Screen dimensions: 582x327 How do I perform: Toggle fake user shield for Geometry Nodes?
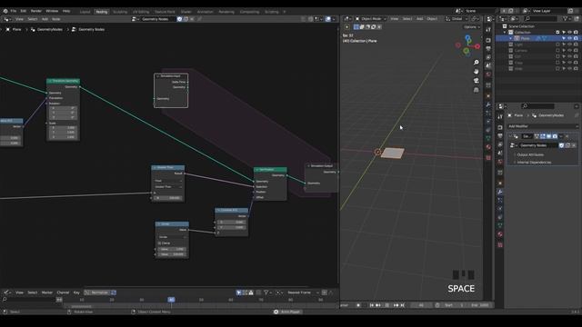tap(180, 19)
